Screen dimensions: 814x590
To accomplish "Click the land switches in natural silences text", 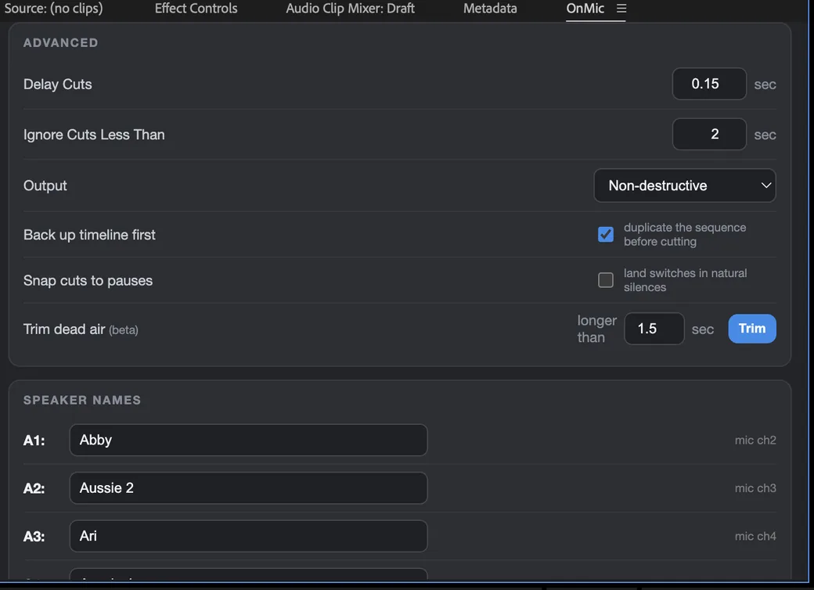I will click(686, 280).
